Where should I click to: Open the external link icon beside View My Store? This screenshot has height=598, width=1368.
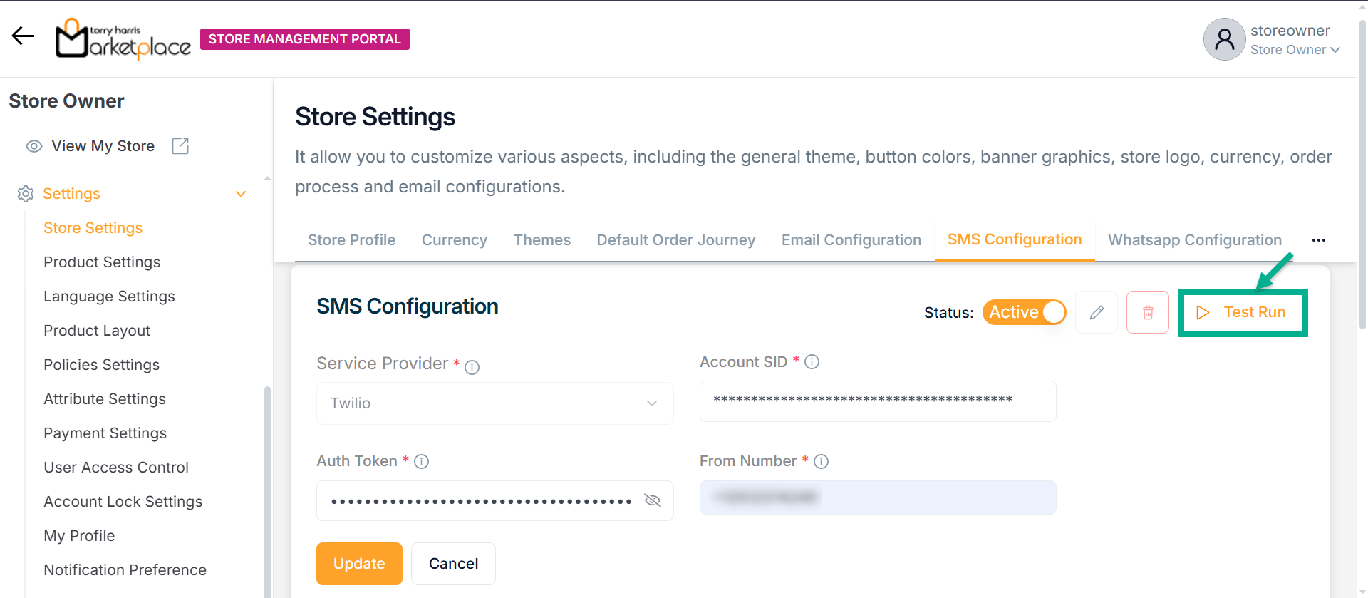[x=180, y=146]
